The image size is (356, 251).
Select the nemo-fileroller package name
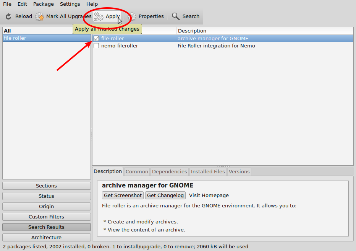pos(120,46)
